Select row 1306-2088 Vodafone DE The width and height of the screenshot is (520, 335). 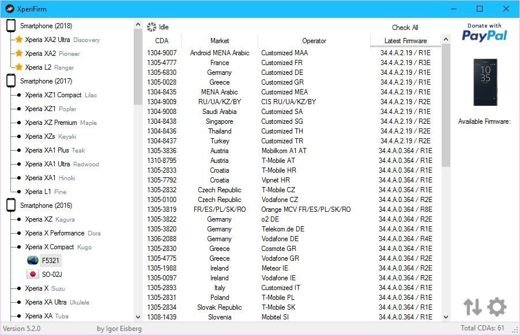[292, 239]
